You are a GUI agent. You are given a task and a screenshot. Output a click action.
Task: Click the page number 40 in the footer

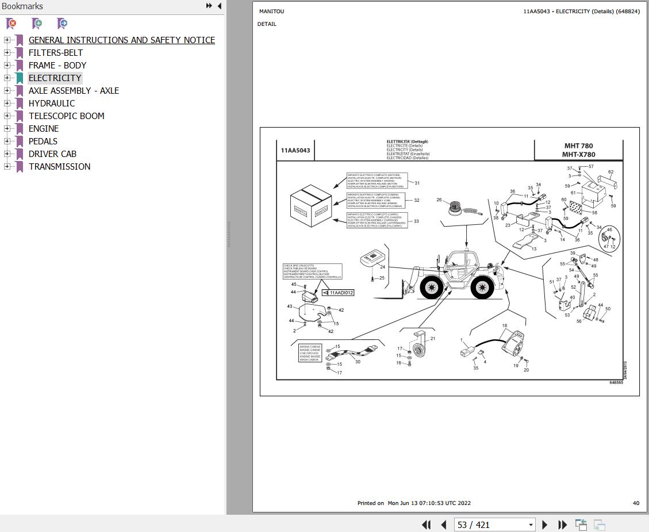[636, 503]
